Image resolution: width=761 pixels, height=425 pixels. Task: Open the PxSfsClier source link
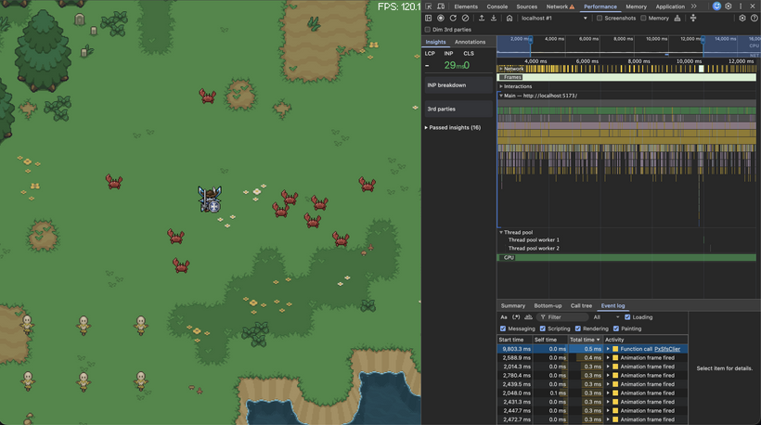click(667, 349)
